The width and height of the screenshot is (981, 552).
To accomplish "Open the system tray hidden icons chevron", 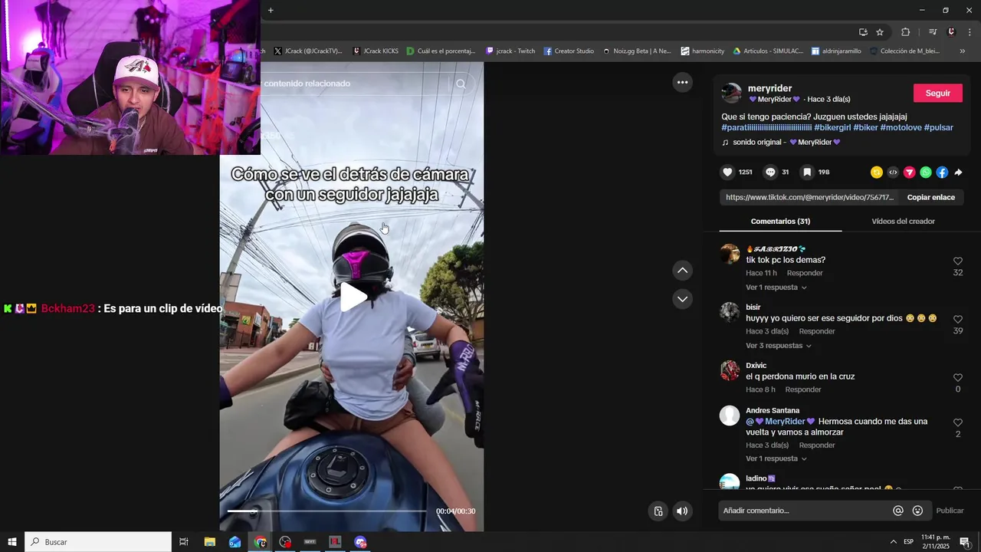I will (893, 542).
